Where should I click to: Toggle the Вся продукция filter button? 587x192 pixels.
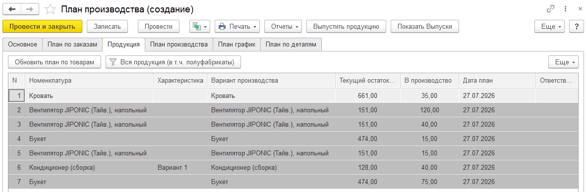(x=174, y=62)
